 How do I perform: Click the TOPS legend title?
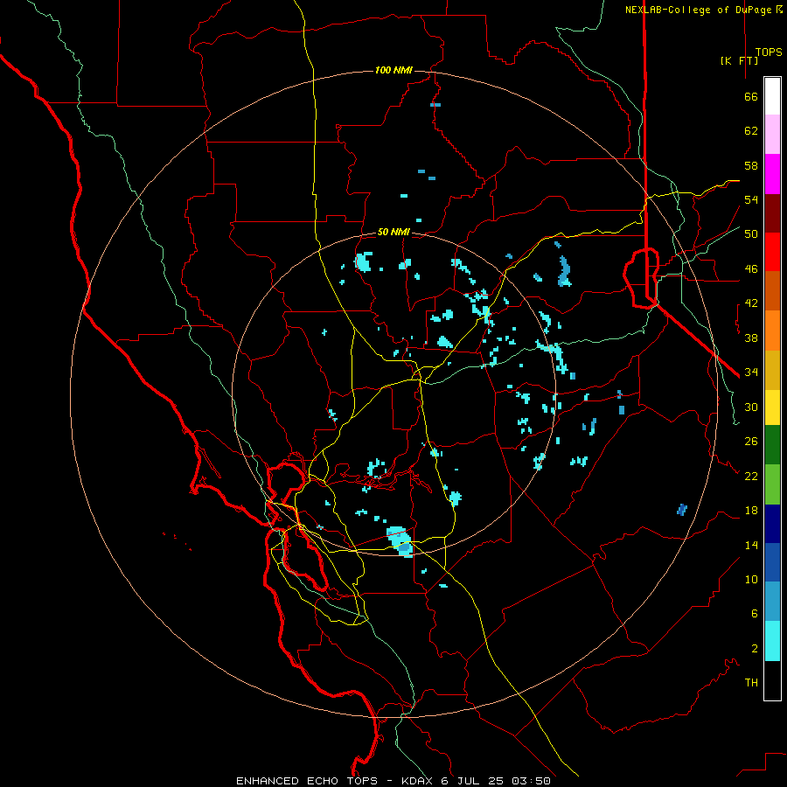769,52
